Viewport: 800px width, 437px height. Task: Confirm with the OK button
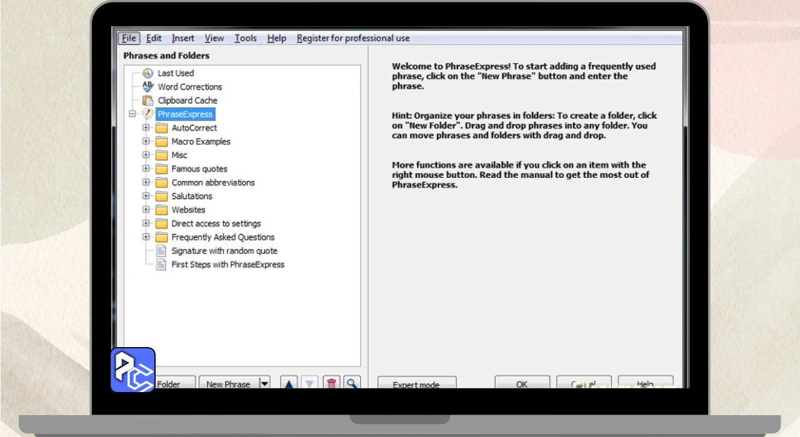point(522,382)
